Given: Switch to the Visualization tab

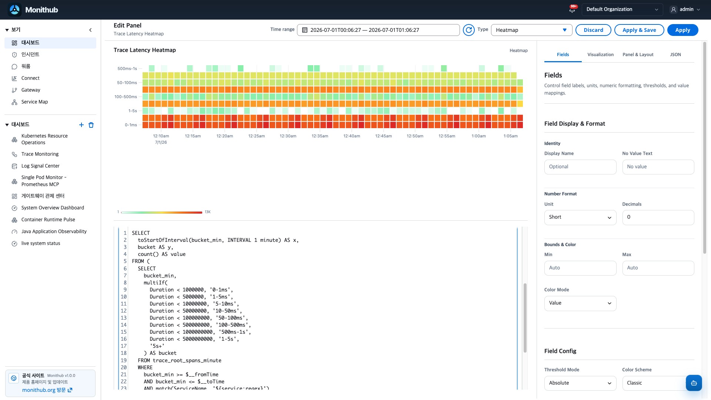Looking at the screenshot, I should pos(600,54).
